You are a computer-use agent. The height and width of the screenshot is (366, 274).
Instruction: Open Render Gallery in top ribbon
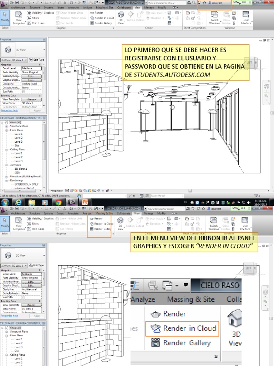[x=101, y=23]
